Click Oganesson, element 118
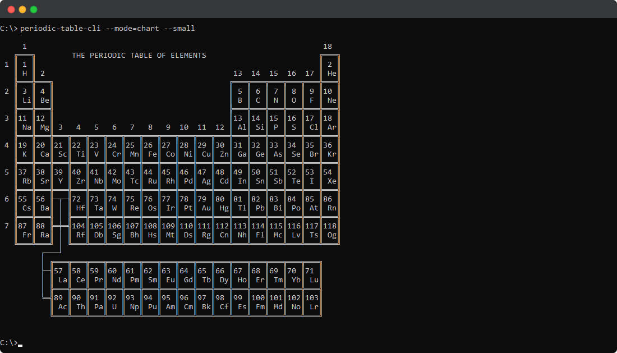Viewport: 617px width, 353px height. pos(330,230)
